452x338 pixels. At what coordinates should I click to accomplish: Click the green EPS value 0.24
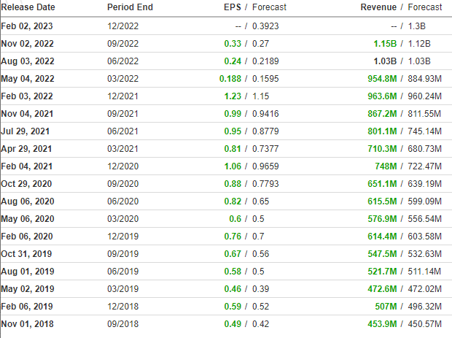click(233, 61)
